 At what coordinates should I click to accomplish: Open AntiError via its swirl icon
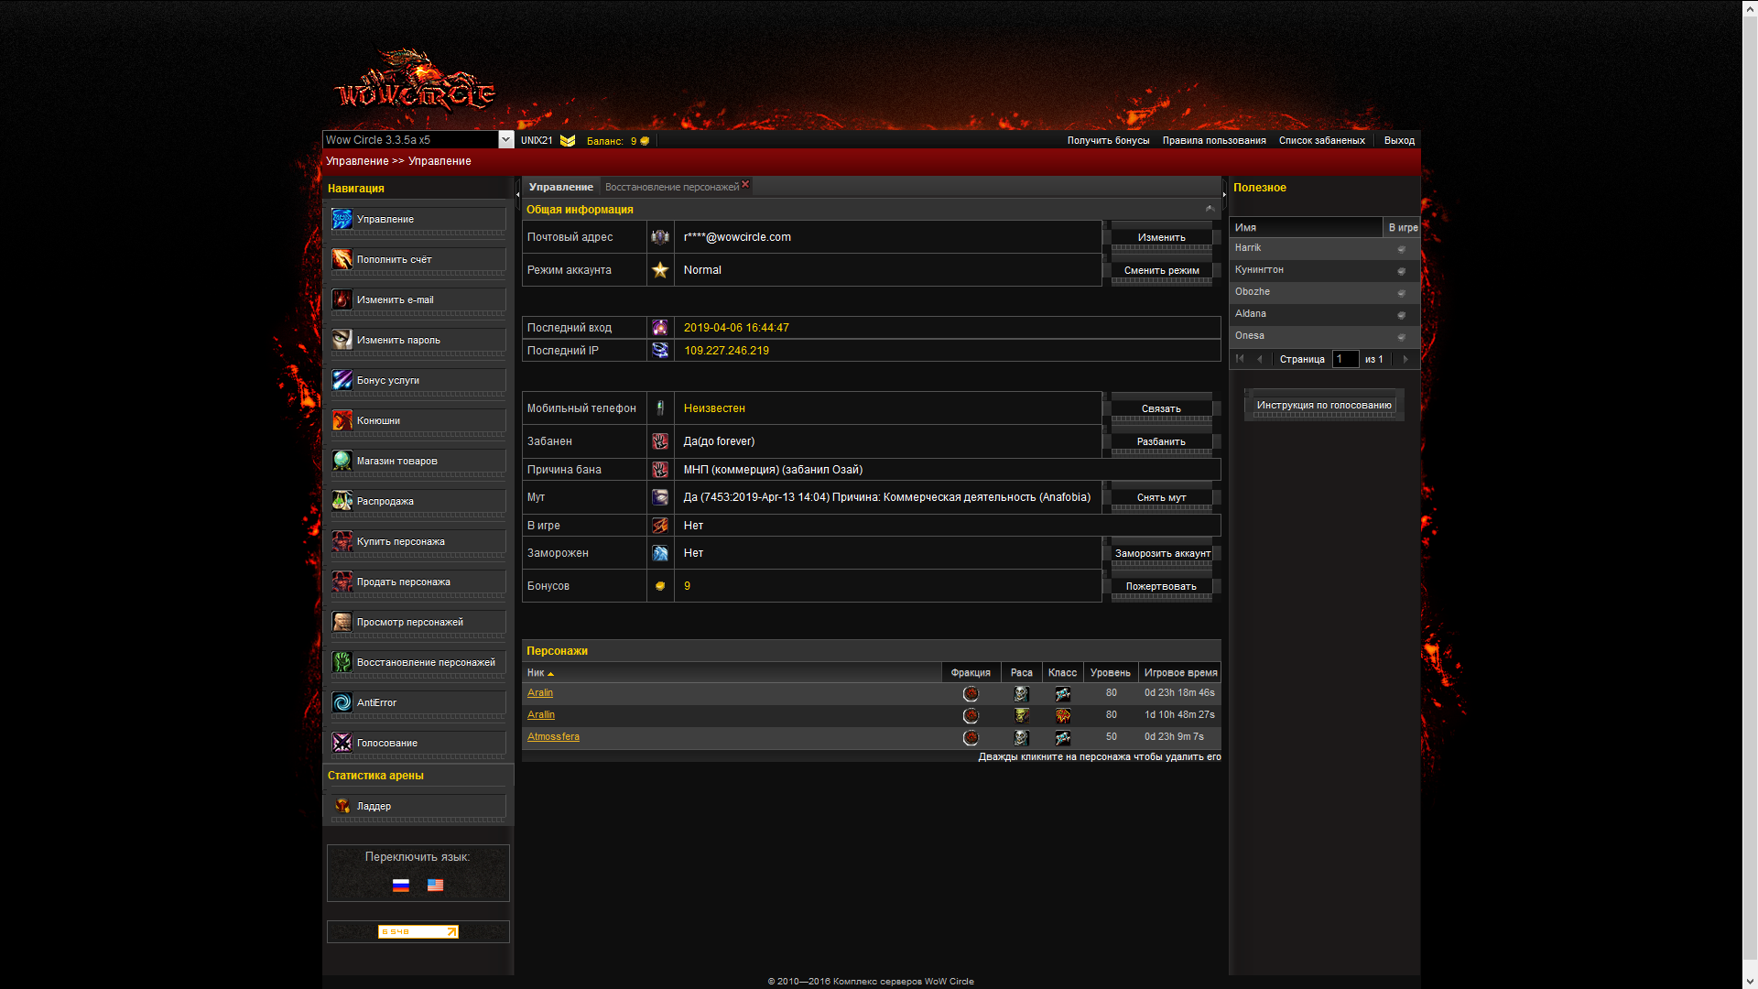[342, 702]
